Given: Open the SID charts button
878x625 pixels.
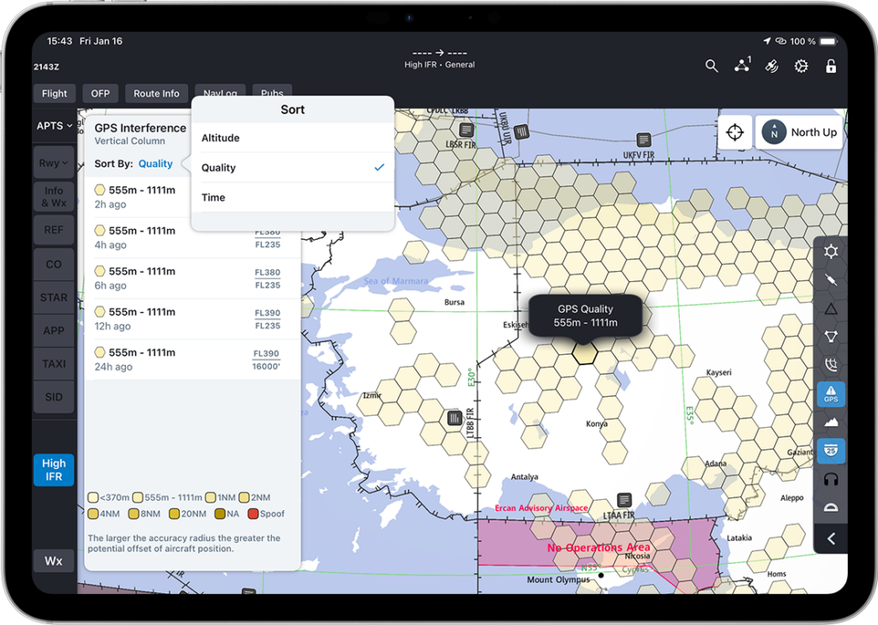Looking at the screenshot, I should coord(54,397).
